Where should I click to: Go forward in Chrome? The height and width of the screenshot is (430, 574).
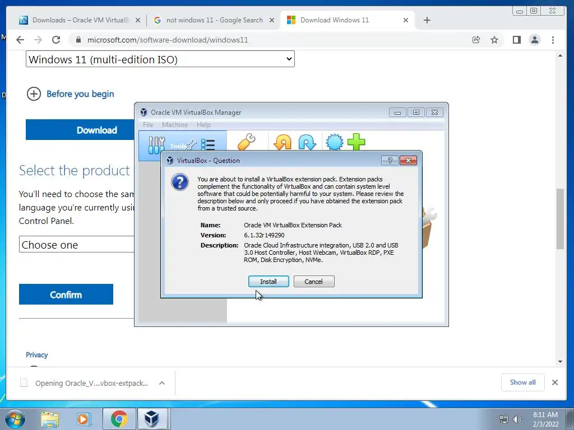(38, 40)
